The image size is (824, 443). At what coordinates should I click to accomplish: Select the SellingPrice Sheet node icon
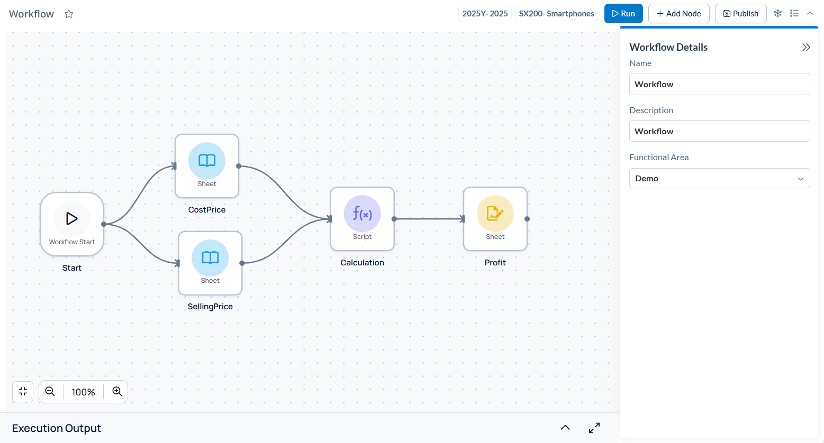pos(210,257)
